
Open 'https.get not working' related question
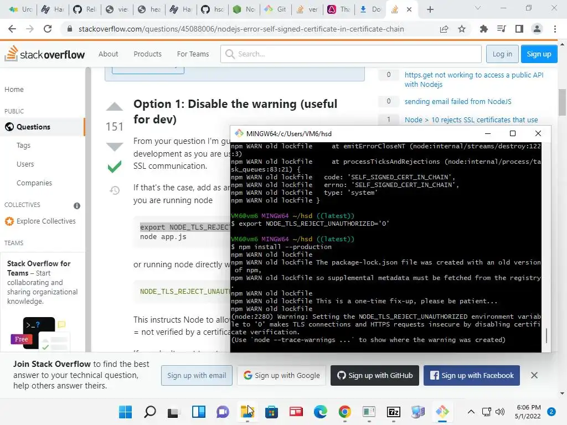point(474,80)
